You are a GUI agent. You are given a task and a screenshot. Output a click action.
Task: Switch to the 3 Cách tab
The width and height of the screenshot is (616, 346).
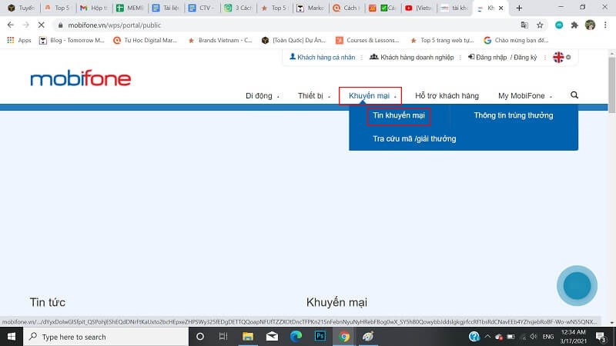click(x=238, y=8)
